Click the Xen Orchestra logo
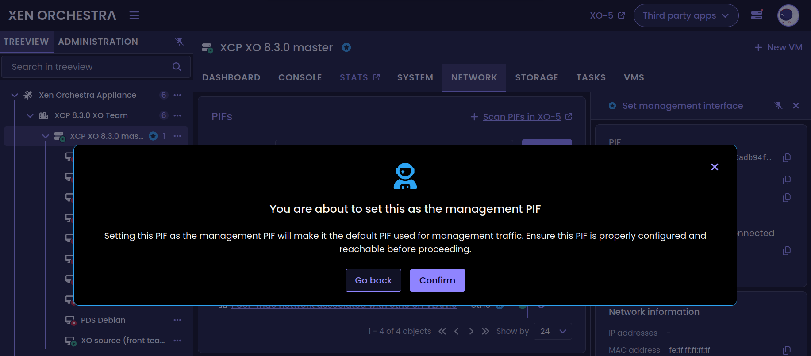This screenshot has height=356, width=811. coord(62,15)
